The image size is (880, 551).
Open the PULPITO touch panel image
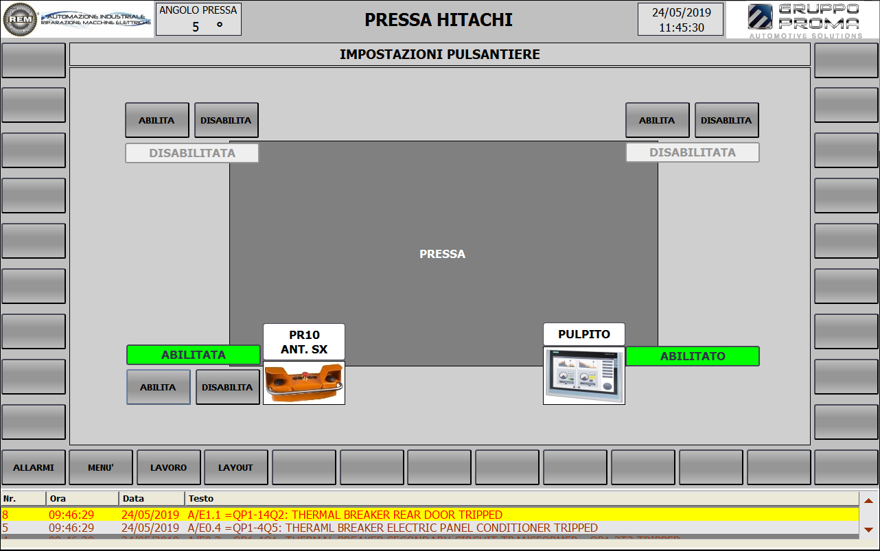point(584,375)
